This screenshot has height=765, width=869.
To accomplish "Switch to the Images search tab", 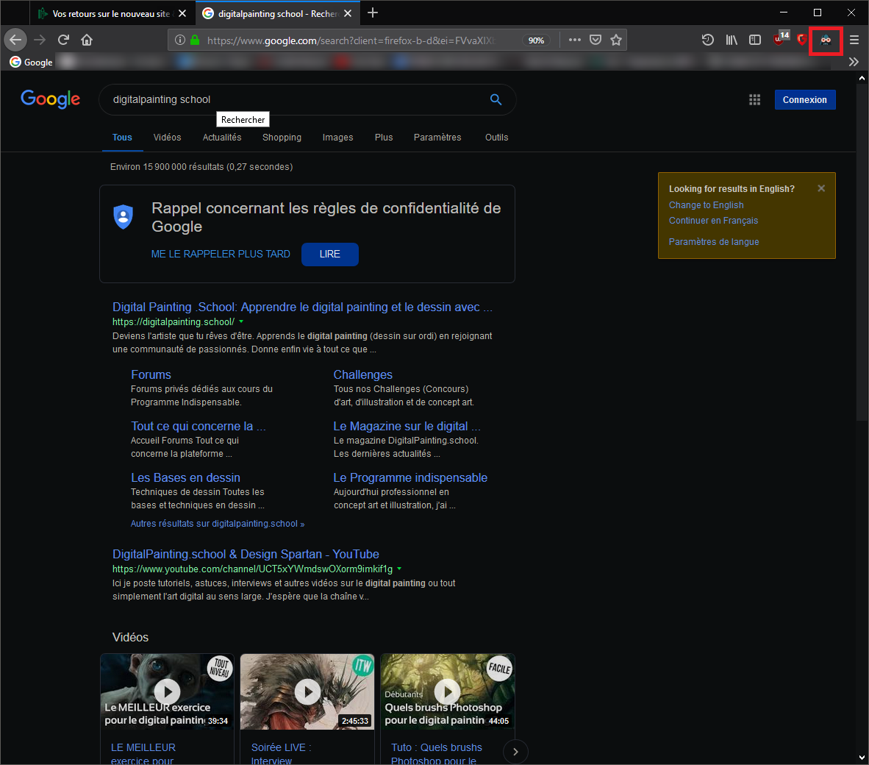I will pyautogui.click(x=337, y=138).
